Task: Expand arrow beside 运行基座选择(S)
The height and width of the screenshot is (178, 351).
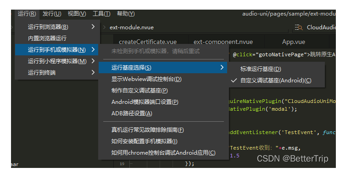Action: point(222,67)
